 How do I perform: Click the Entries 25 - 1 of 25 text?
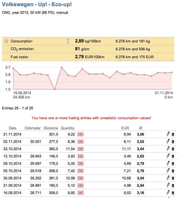[18, 108]
